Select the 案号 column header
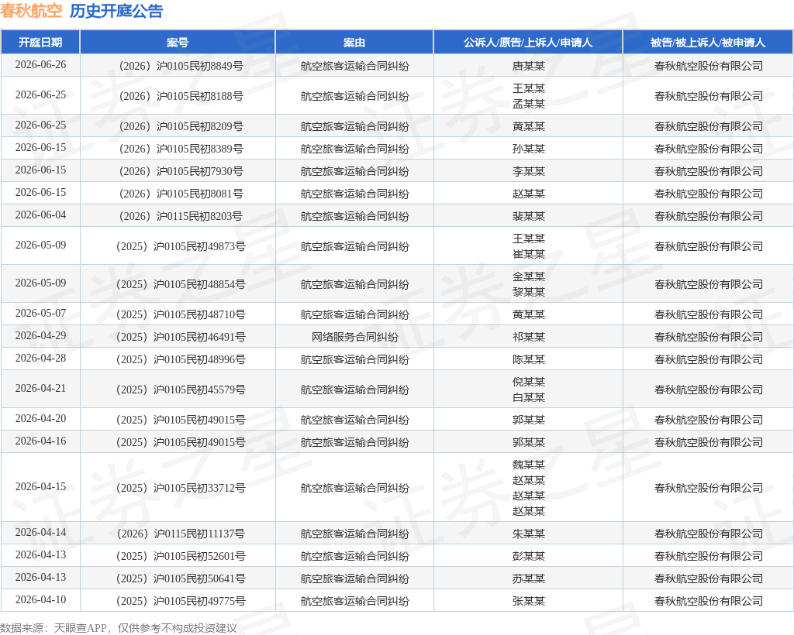794x635 pixels. tap(178, 43)
